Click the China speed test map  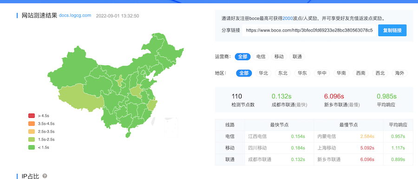[x=116, y=85]
